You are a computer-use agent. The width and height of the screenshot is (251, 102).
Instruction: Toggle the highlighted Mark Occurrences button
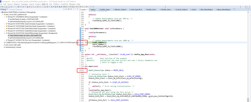(x=72, y=7)
